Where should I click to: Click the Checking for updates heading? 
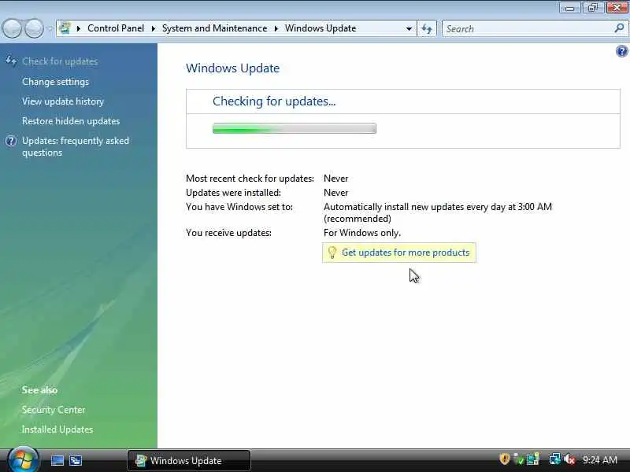[274, 101]
